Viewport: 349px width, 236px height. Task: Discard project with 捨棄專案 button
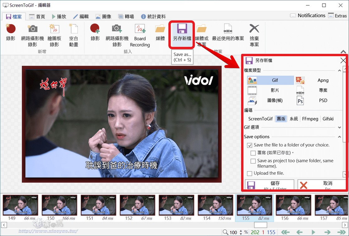click(254, 35)
